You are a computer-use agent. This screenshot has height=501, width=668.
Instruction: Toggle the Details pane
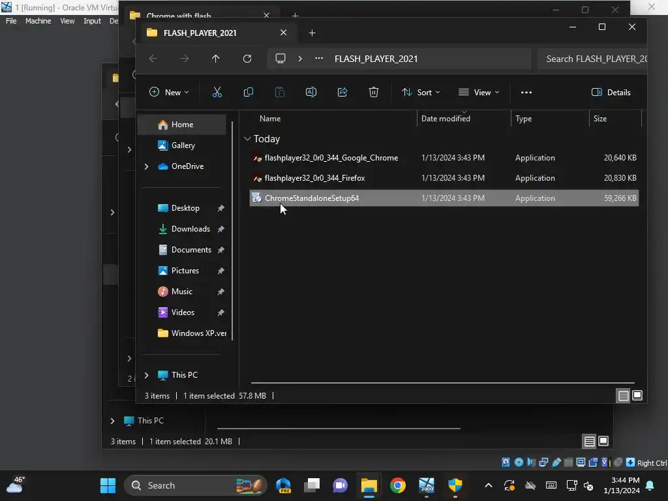(x=611, y=92)
